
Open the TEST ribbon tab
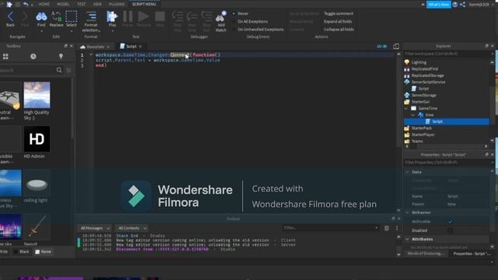pos(81,4)
